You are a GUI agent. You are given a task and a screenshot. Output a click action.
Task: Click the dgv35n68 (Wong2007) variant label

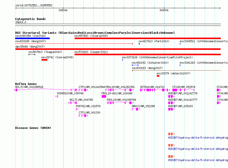click(x=30, y=47)
